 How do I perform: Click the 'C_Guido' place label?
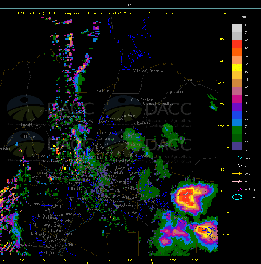38,156
